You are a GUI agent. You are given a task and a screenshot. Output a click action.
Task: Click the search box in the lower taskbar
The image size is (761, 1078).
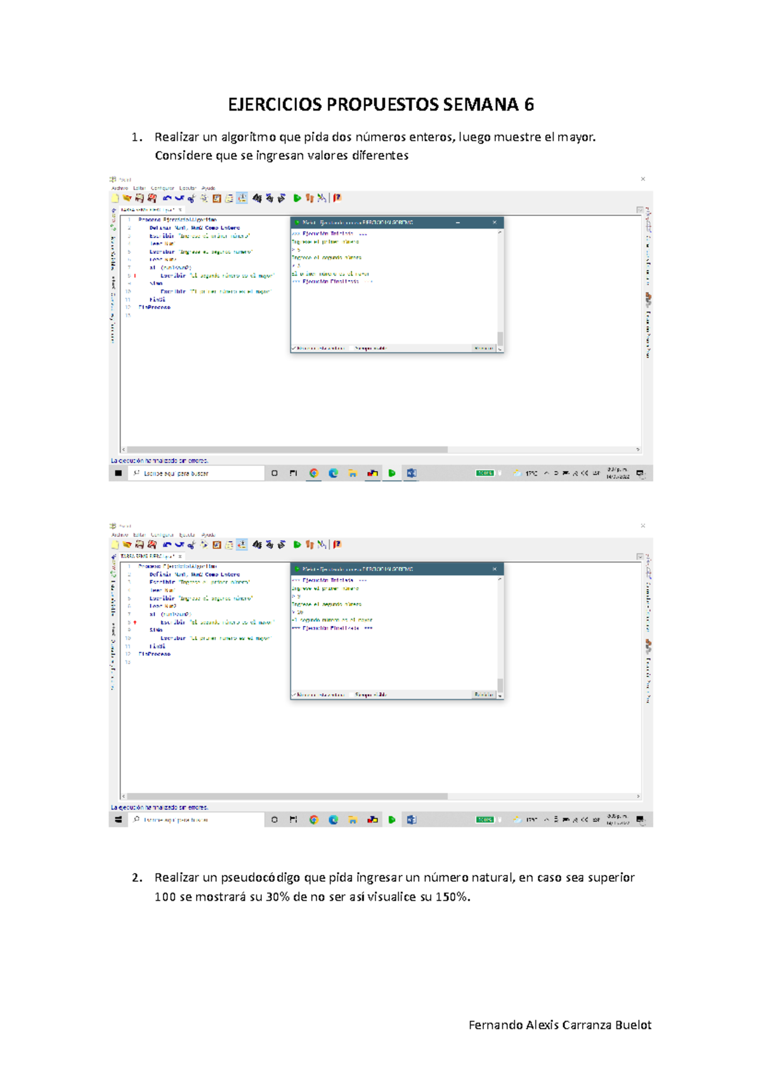(x=197, y=820)
